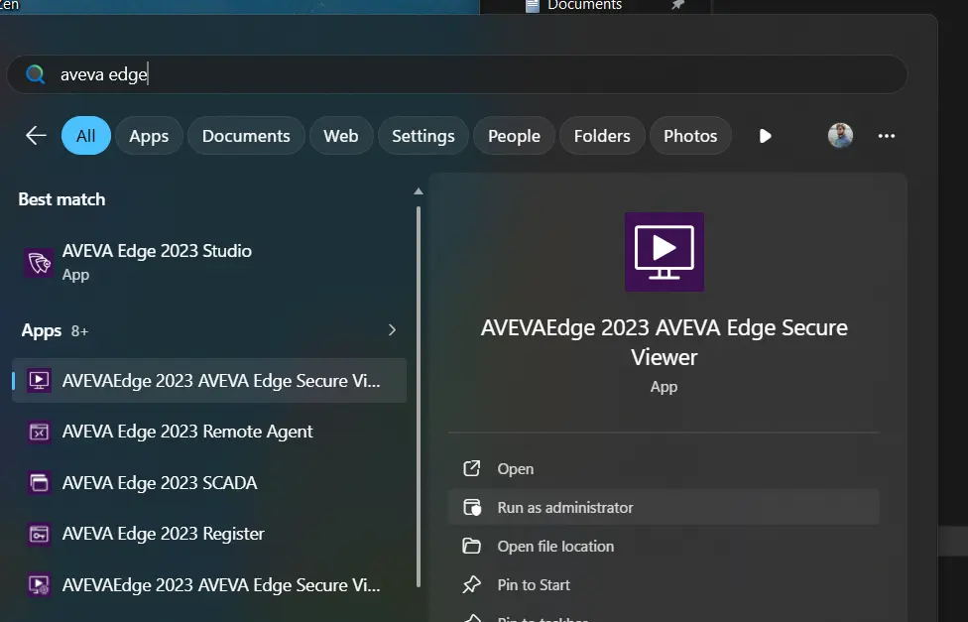Click the search magnifier icon
This screenshot has width=968, height=622.
point(33,73)
